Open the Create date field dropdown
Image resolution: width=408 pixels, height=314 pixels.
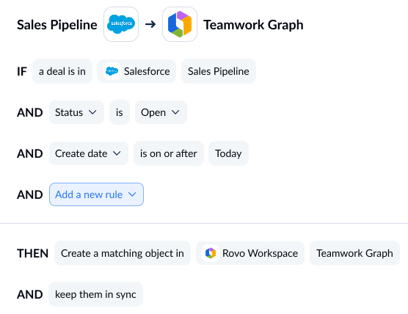(89, 153)
